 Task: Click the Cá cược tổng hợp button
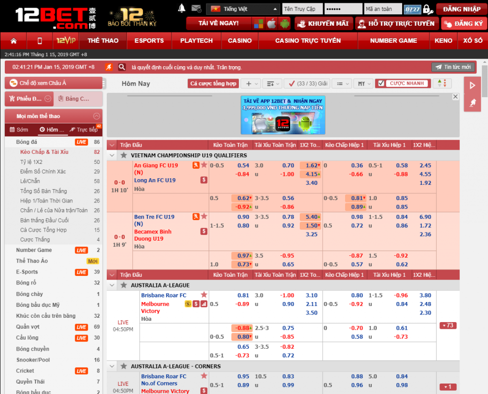coord(213,83)
